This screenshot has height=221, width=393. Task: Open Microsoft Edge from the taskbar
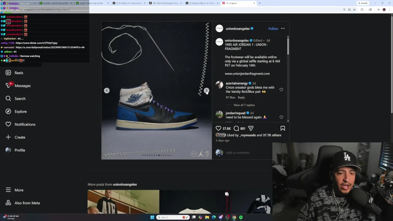[x=214, y=217]
